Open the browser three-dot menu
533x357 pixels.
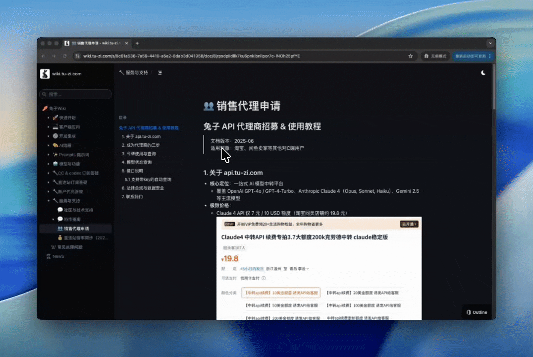click(490, 56)
